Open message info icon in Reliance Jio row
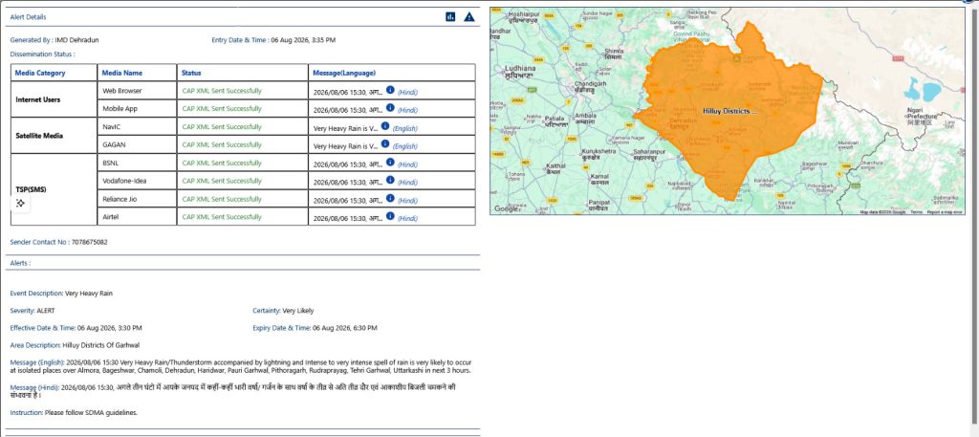Screen dimensions: 979x437 (390, 199)
